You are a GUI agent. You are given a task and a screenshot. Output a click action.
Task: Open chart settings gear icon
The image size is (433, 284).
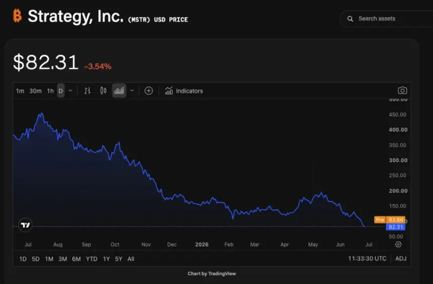(x=398, y=244)
